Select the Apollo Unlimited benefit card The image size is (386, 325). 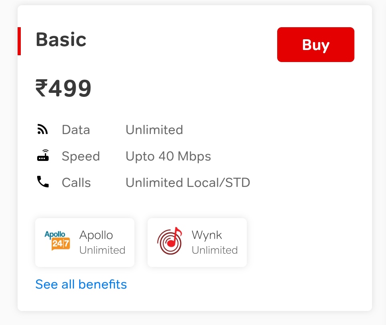click(85, 243)
